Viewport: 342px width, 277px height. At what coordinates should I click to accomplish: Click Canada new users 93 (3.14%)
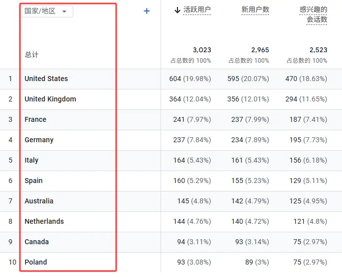pyautogui.click(x=252, y=242)
